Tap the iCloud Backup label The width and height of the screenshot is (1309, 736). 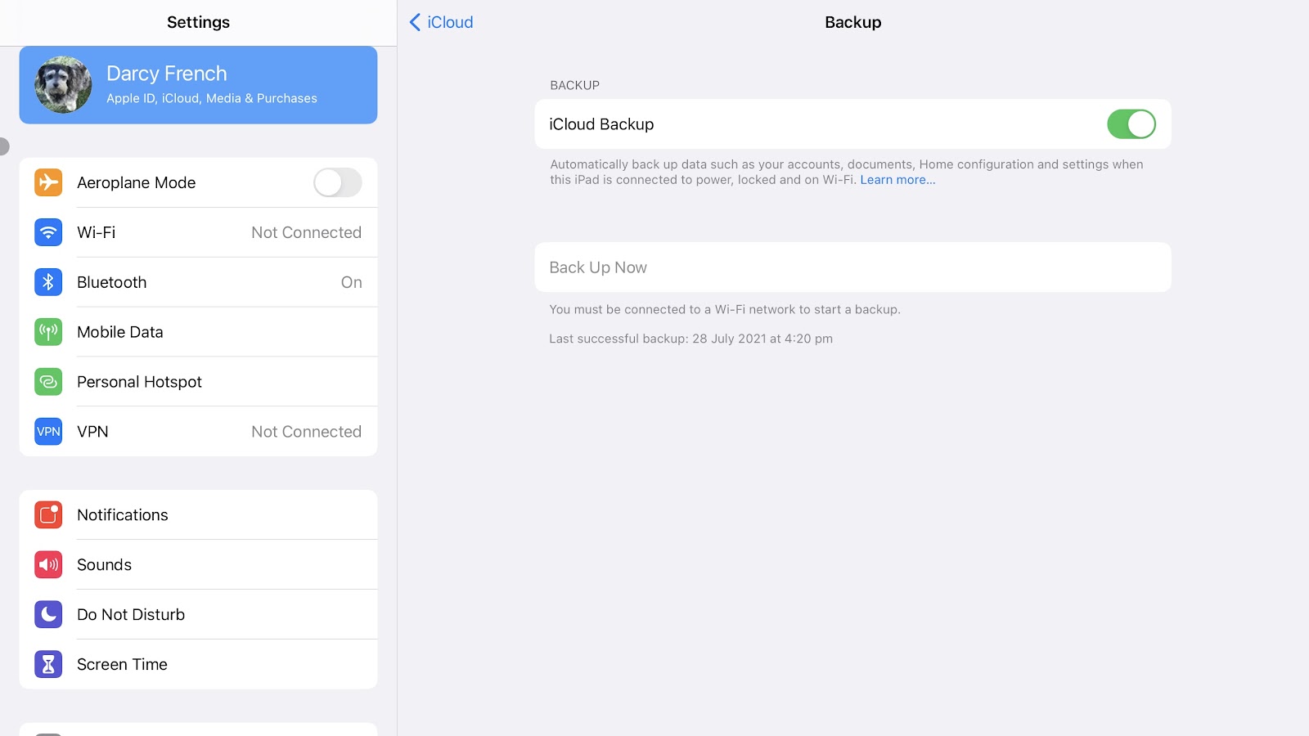point(601,124)
